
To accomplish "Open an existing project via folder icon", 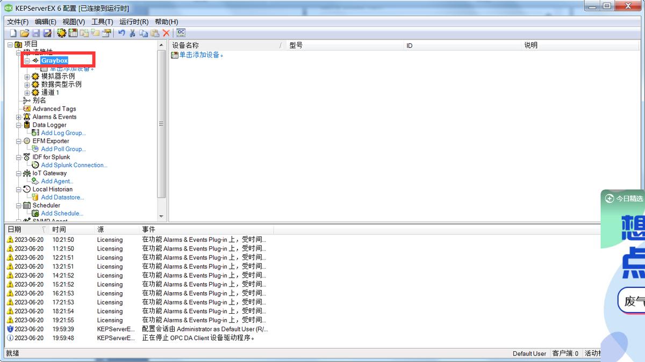I will point(25,33).
